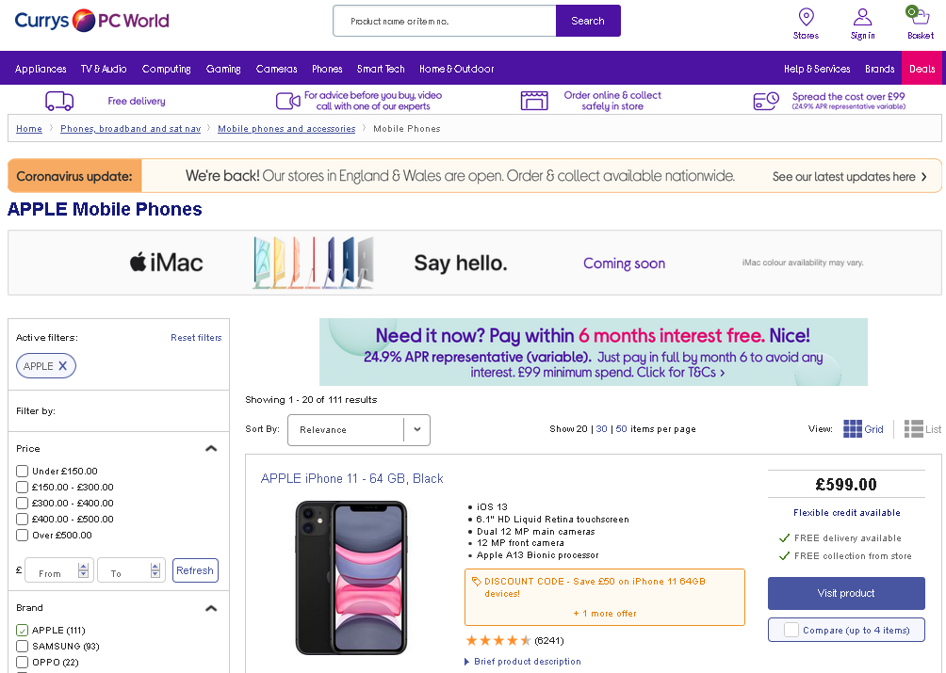The height and width of the screenshot is (673, 946).
Task: Click the Refresh price button
Action: coord(195,570)
